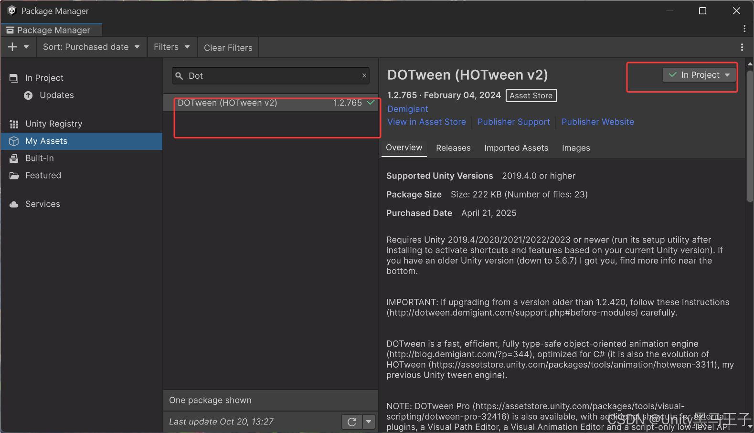Open Publisher Website link
This screenshot has width=754, height=433.
point(598,122)
